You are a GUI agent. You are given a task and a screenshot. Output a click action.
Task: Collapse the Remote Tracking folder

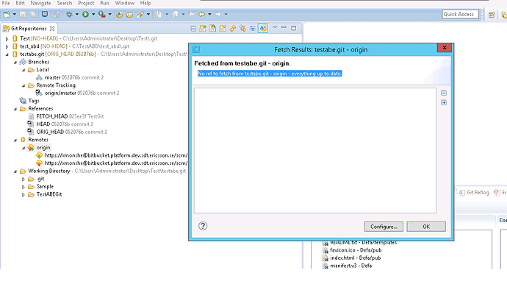tap(24, 85)
